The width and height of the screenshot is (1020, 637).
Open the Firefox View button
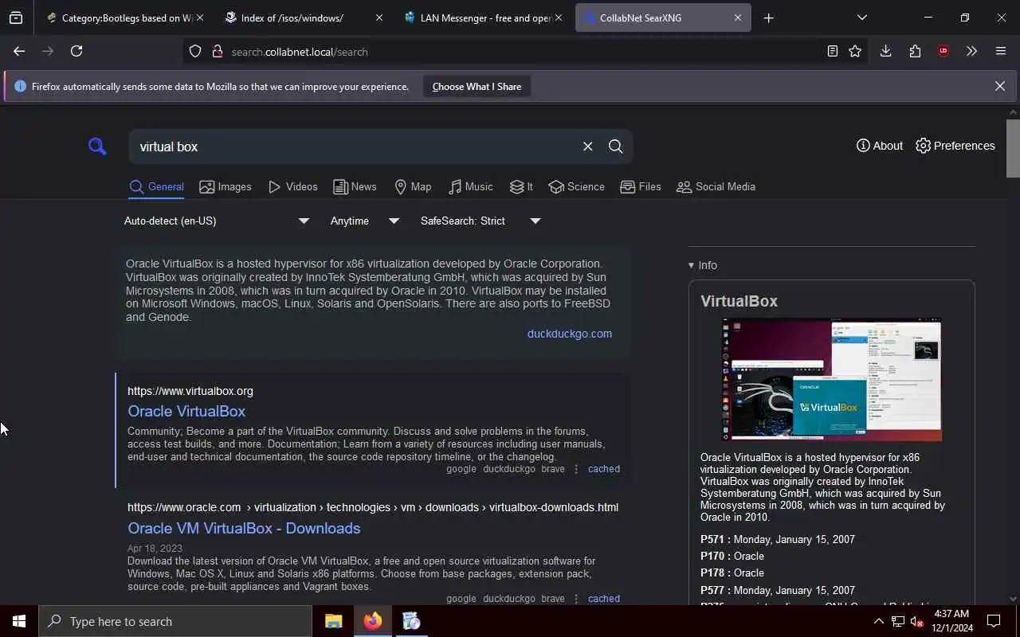[16, 18]
